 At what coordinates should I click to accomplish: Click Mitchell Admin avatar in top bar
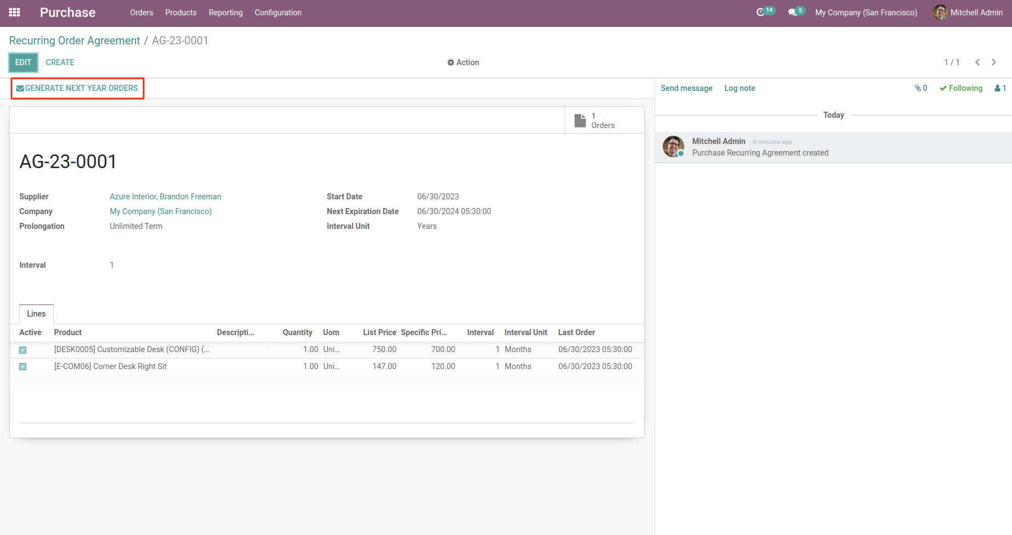[x=941, y=12]
